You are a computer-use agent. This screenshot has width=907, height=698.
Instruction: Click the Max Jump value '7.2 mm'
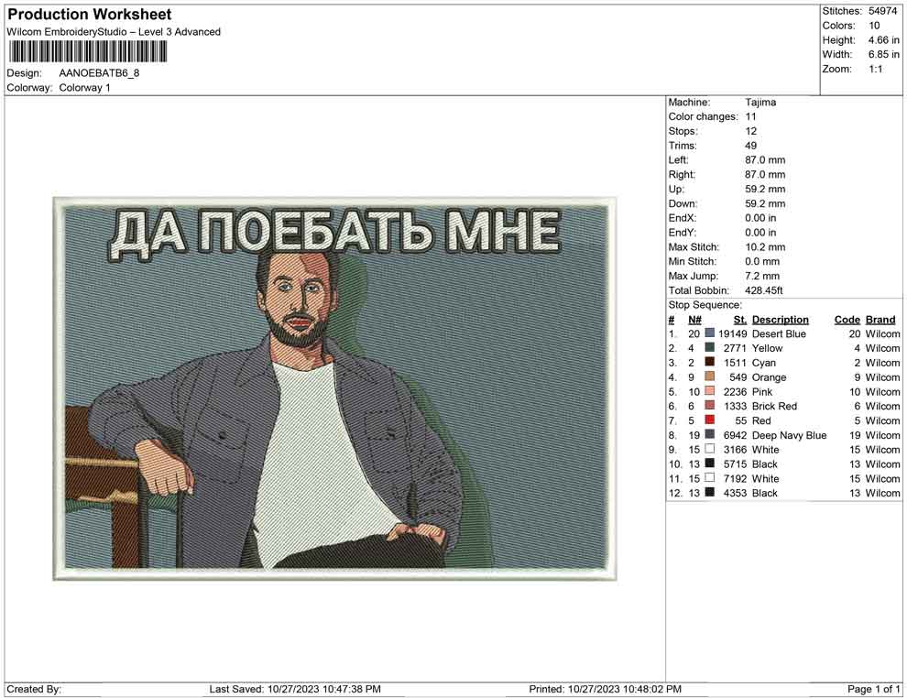coord(762,276)
